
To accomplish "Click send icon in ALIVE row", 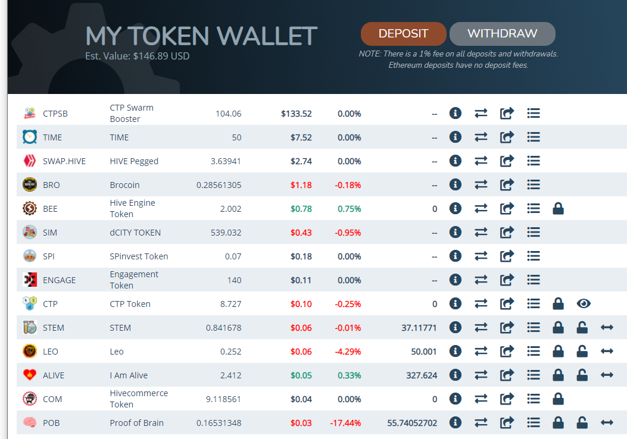I will (x=507, y=375).
